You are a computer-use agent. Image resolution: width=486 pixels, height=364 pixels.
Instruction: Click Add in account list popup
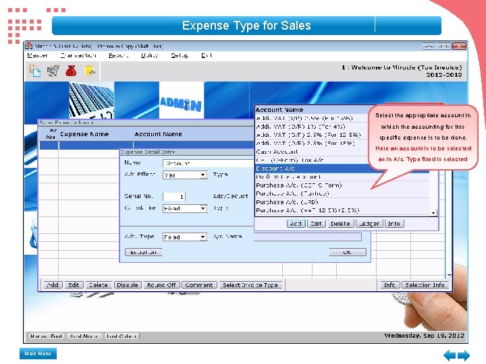(296, 224)
